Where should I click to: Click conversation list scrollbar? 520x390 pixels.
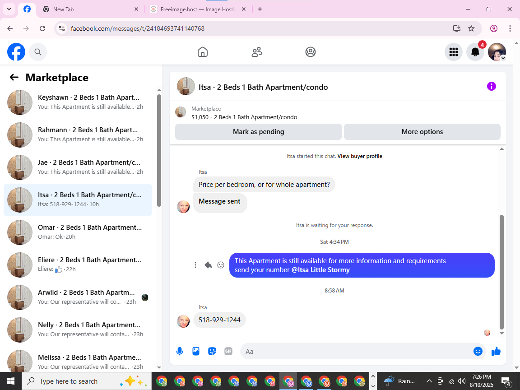(159, 150)
